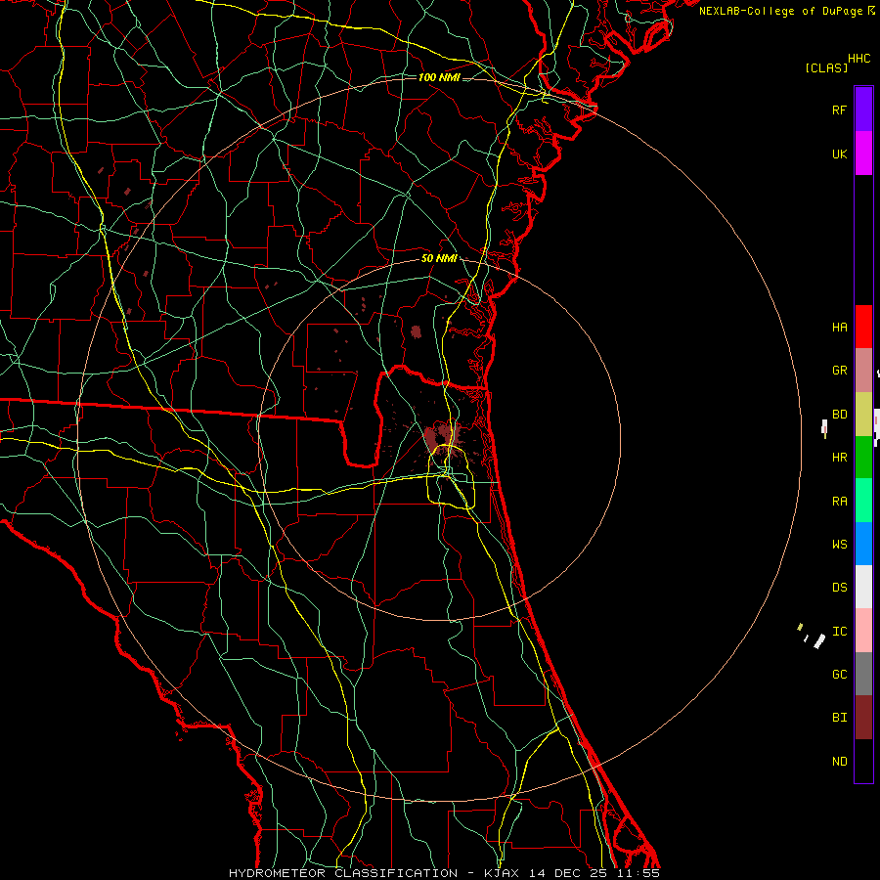Click the HYDROMETEOR CLASSIFICATION title text

[x=343, y=873]
